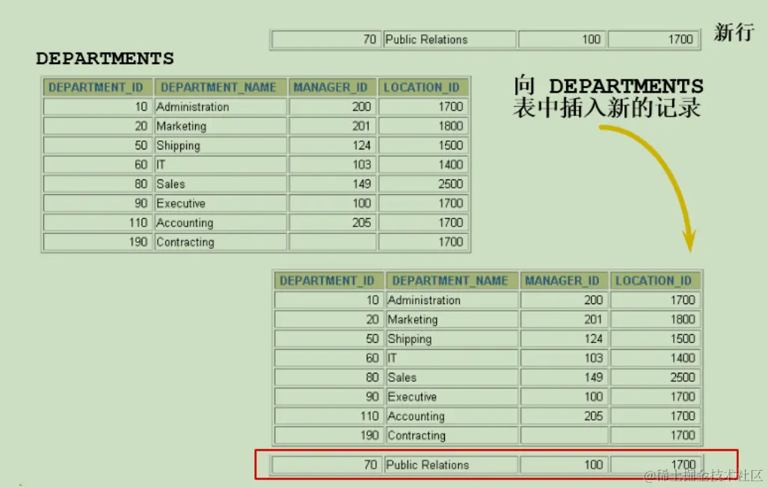Click location 1800 in lower table's Marketing row
The height and width of the screenshot is (488, 768).
click(x=683, y=320)
